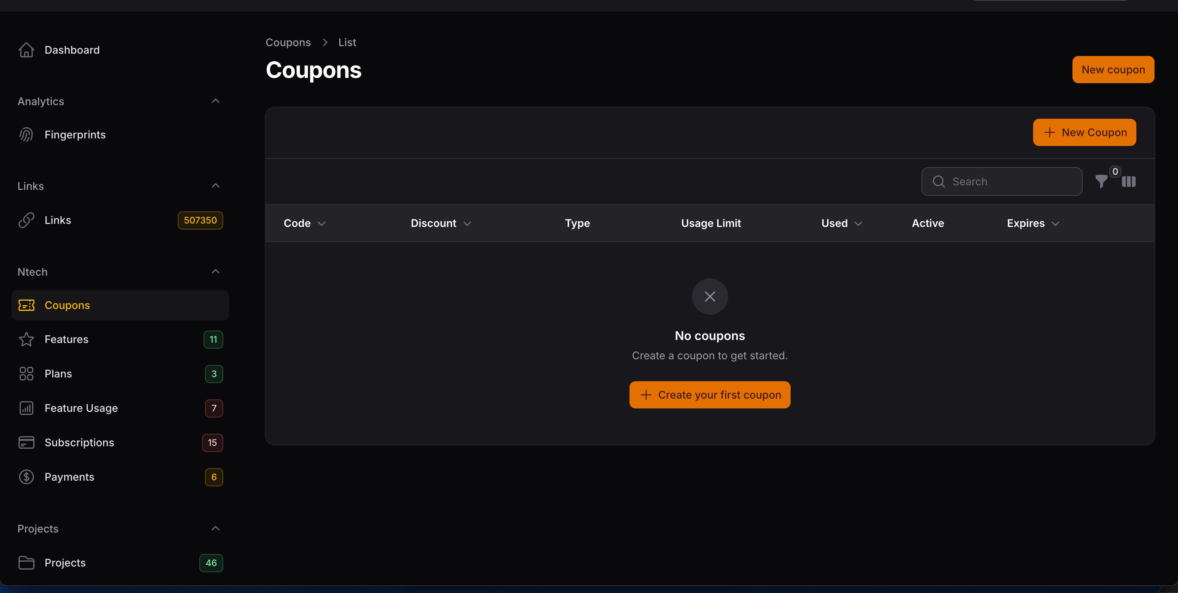Image resolution: width=1178 pixels, height=593 pixels.
Task: Select the Coupons ticket icon in sidebar
Action: point(26,306)
